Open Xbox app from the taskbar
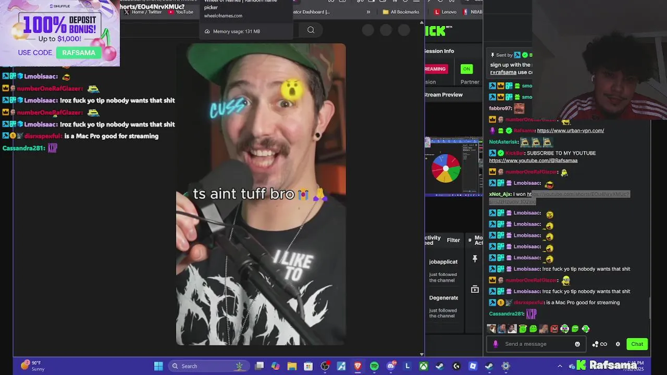Screen dimensions: 667x375 (424, 366)
